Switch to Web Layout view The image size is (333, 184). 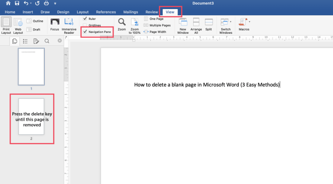18,26
